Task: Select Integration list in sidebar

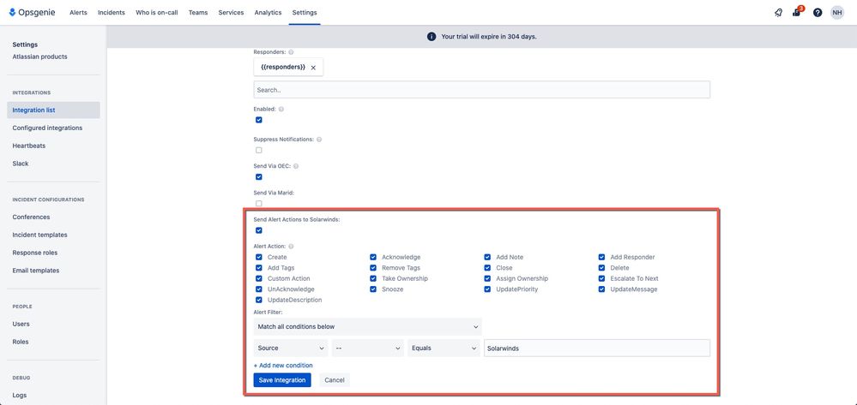Action: pyautogui.click(x=53, y=110)
